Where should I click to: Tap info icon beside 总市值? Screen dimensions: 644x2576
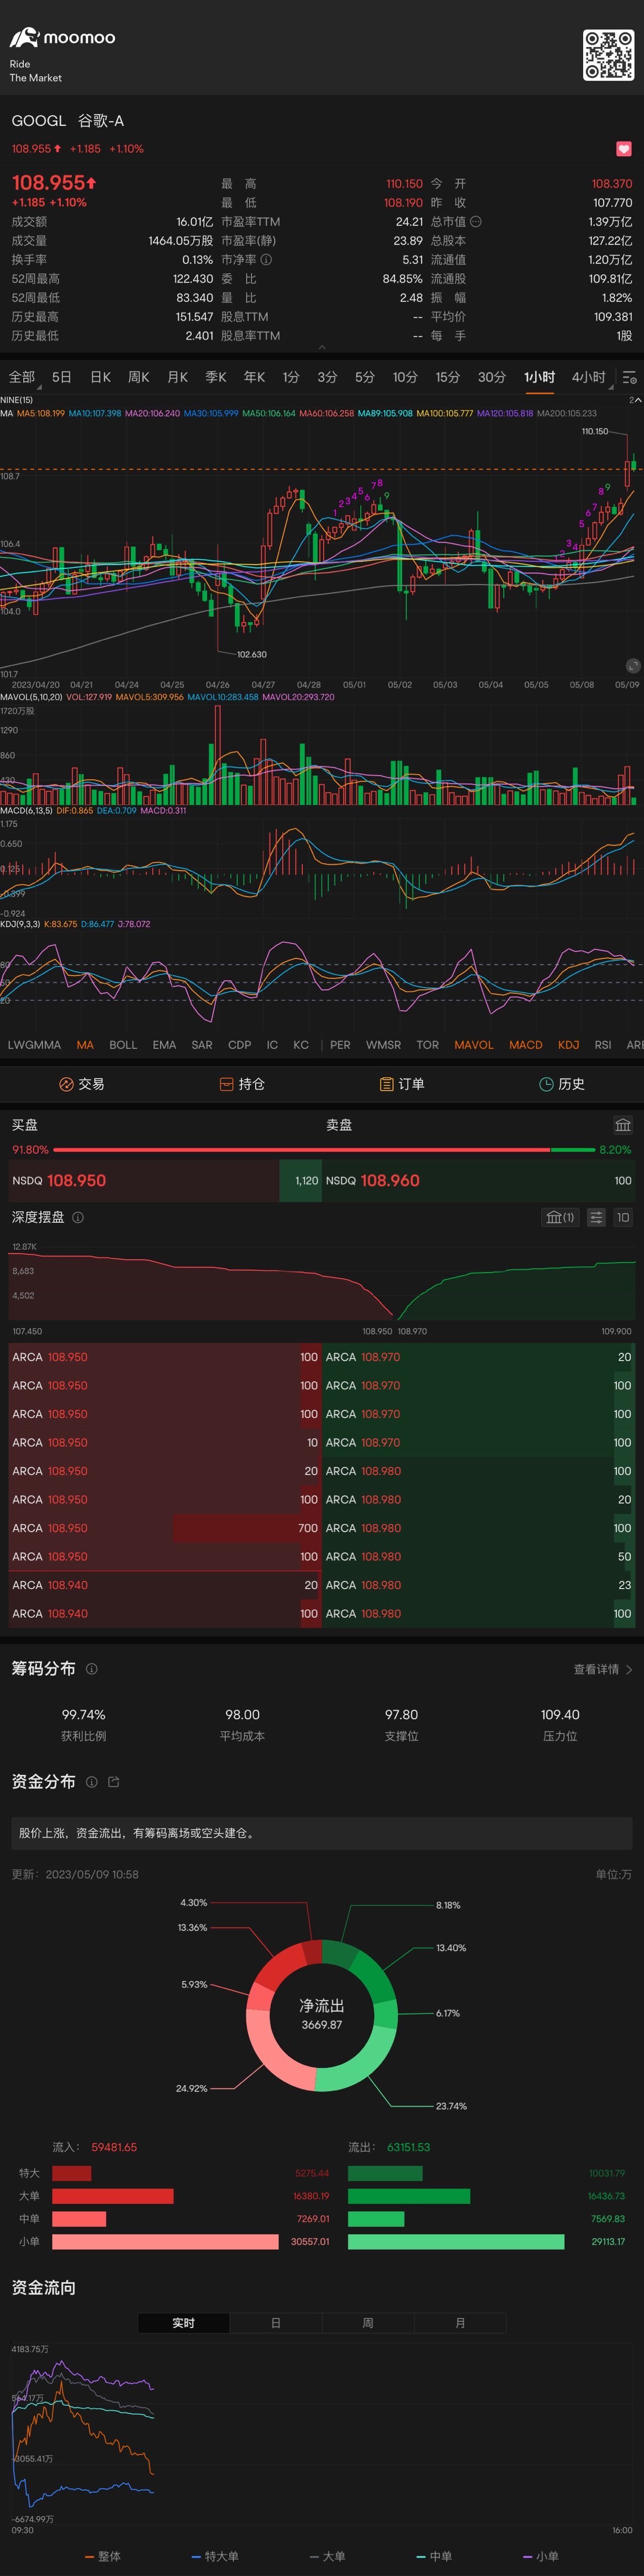[476, 222]
